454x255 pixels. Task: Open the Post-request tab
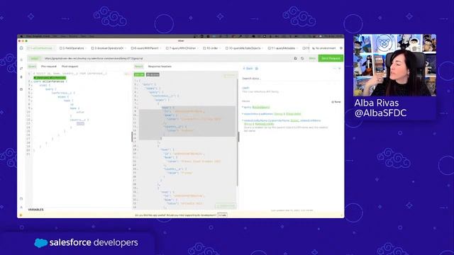coord(70,67)
